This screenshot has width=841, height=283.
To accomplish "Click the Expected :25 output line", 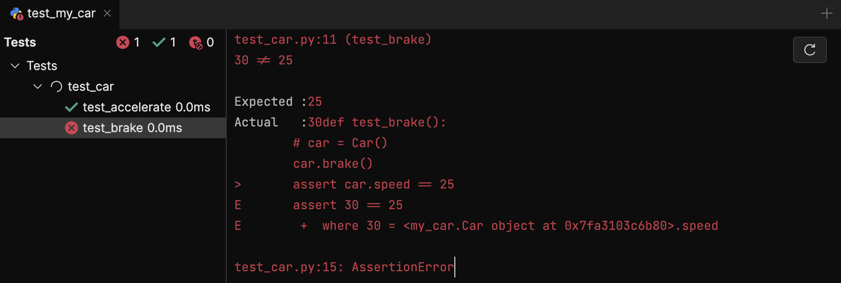I will point(278,102).
